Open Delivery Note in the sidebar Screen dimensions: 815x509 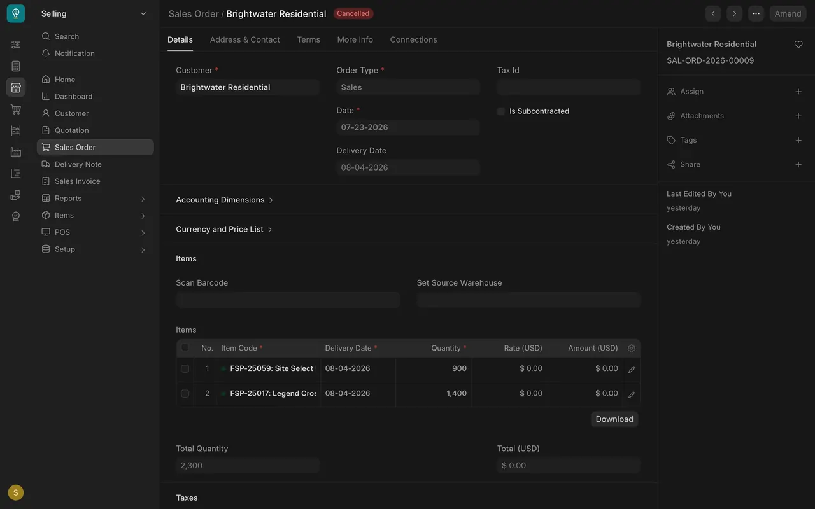(x=96, y=164)
